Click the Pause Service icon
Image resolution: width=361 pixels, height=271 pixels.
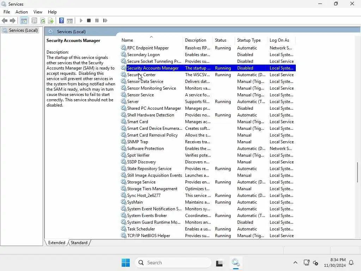point(97,20)
